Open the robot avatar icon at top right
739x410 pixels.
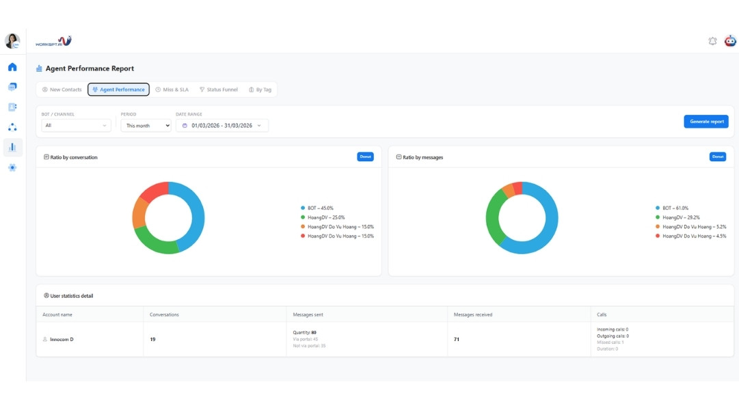coord(730,41)
